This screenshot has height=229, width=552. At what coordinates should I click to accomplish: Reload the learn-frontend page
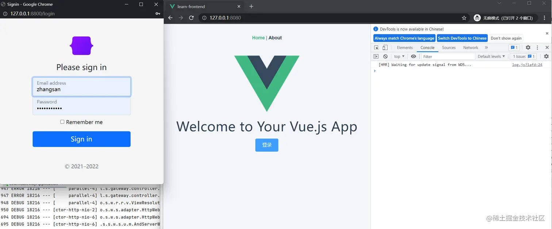[191, 18]
